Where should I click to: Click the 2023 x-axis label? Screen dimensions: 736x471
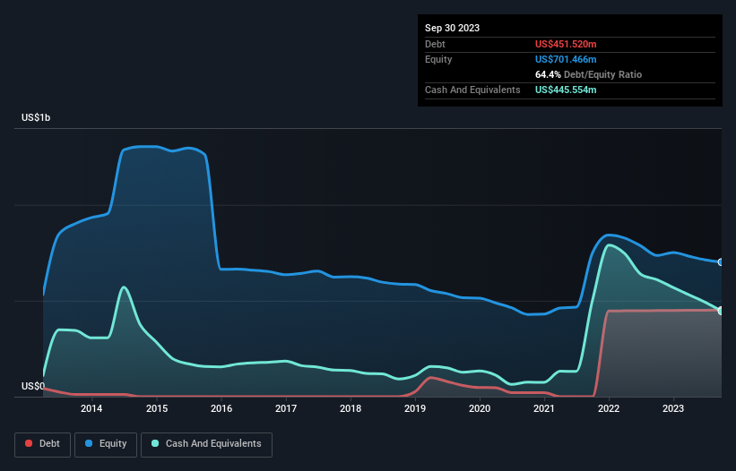click(x=673, y=408)
